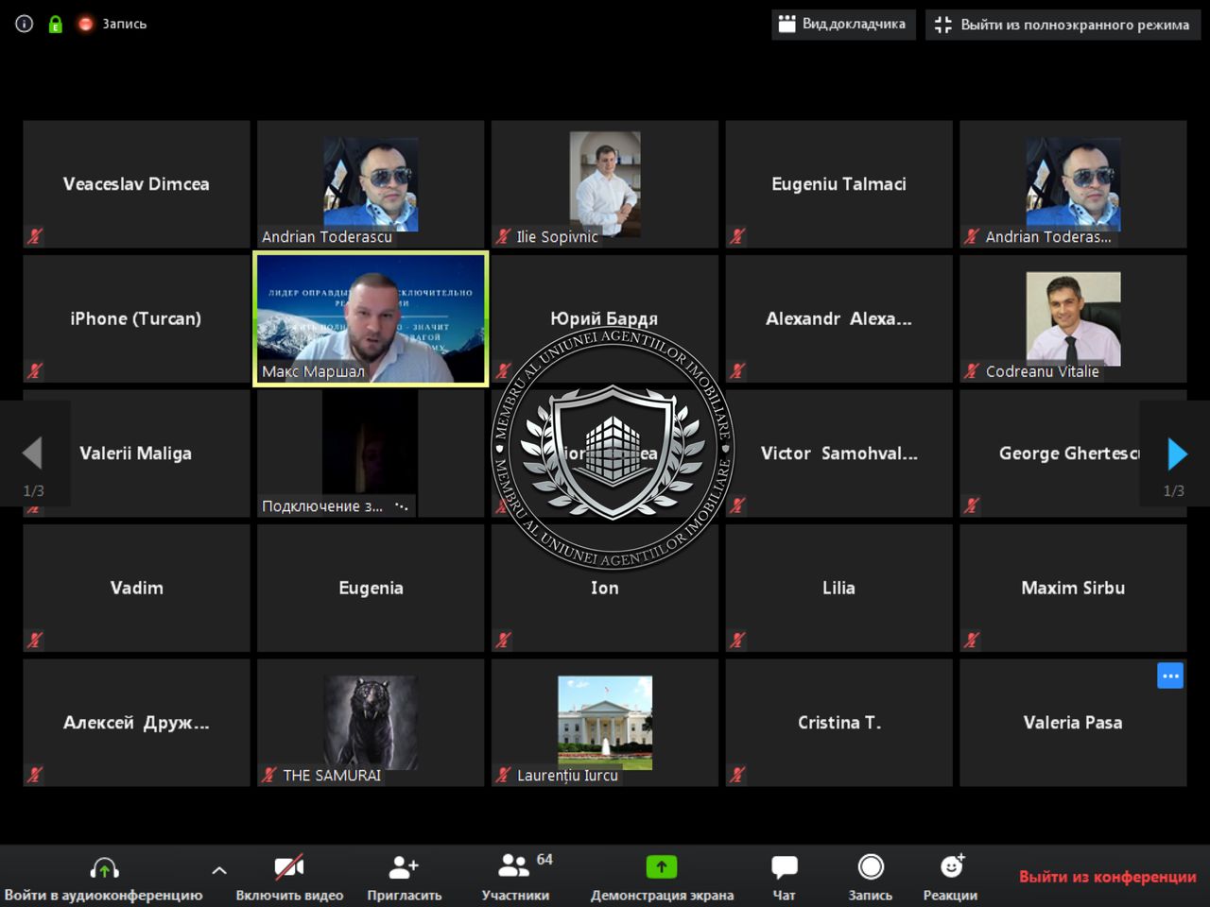Select Ilie Sopivnic's video tile

coord(605,184)
